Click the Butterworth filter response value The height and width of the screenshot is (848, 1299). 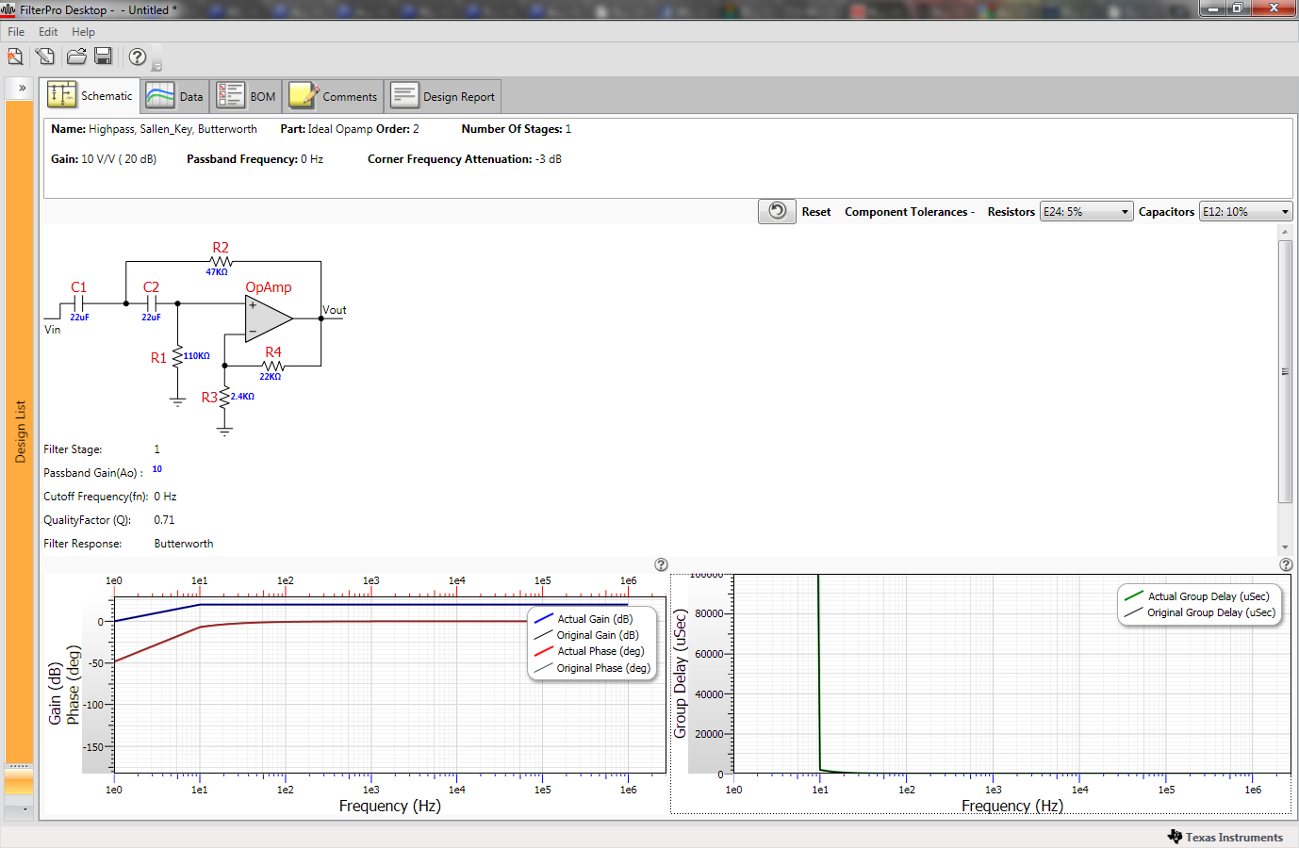point(184,544)
